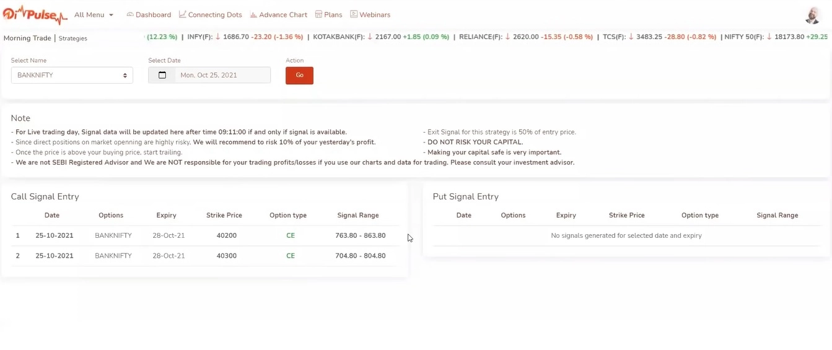Click 28-Oct-21 expiry in row 1
The height and width of the screenshot is (350, 832).
click(x=169, y=236)
